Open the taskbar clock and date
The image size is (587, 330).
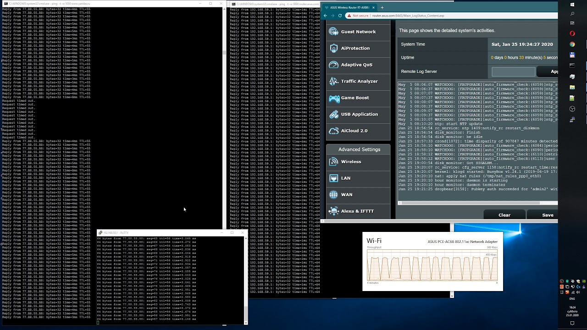click(x=572, y=311)
